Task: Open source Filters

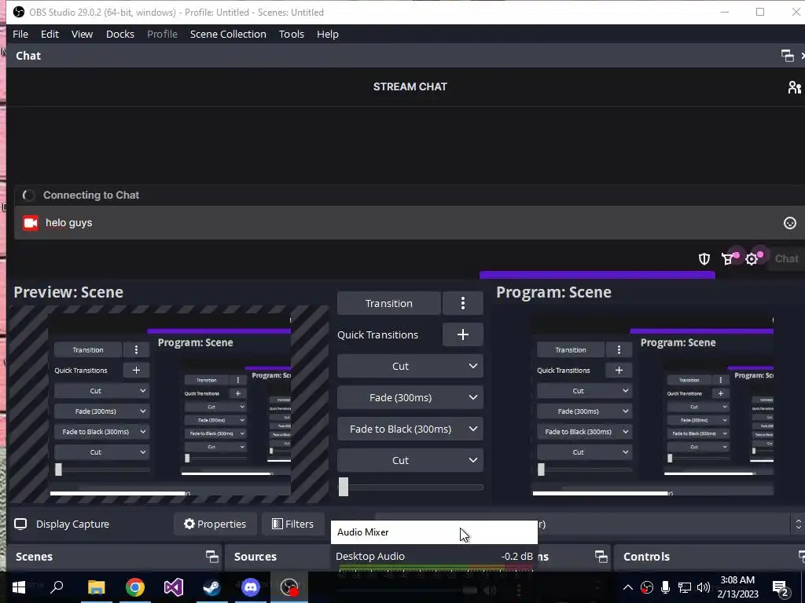Action: 292,524
